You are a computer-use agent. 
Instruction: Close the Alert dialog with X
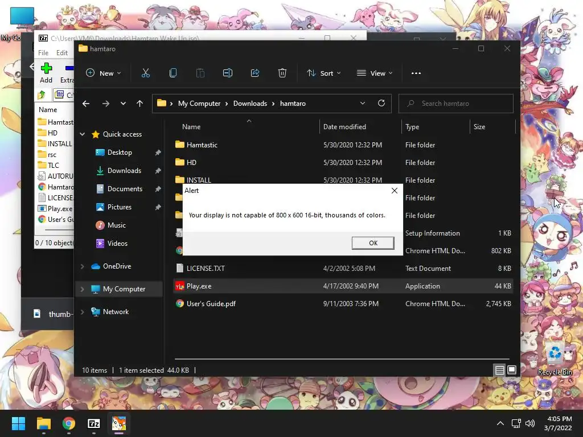pos(395,191)
